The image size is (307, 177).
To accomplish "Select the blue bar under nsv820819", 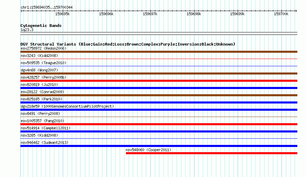I will click(159, 88).
